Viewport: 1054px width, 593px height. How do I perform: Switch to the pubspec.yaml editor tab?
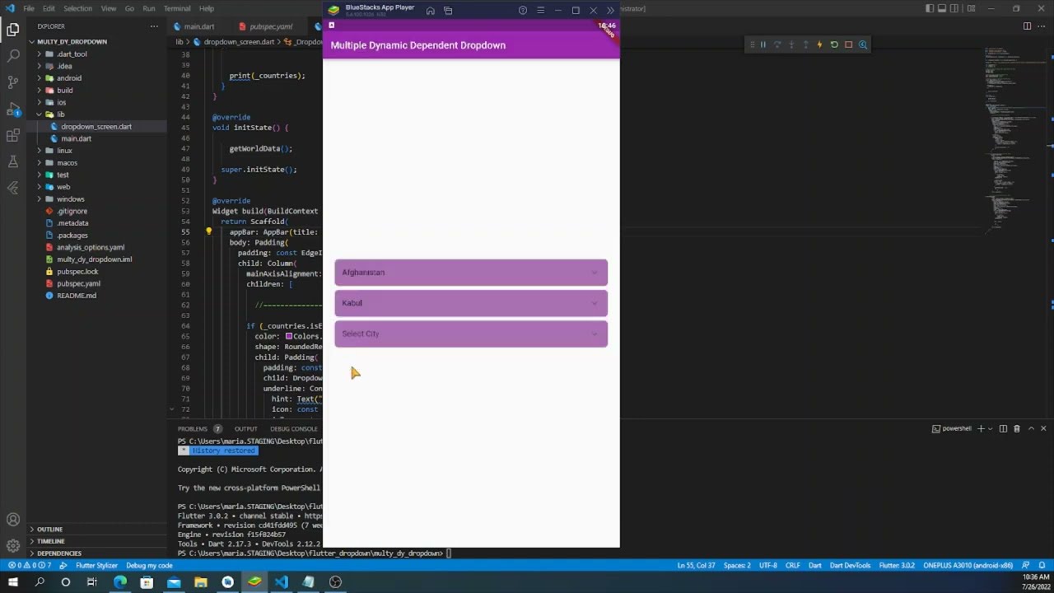(271, 26)
